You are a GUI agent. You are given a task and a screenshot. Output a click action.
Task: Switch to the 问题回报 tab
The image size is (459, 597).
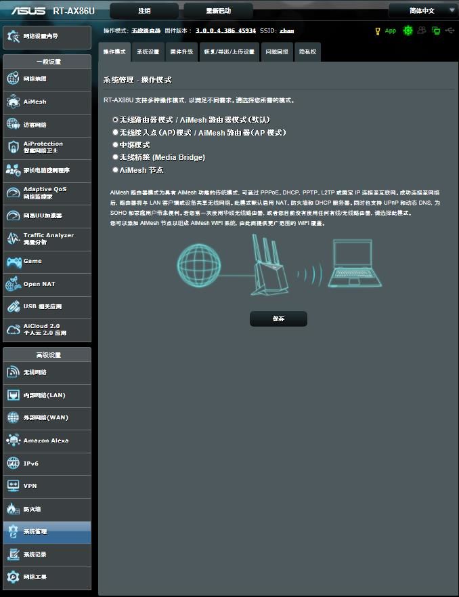point(277,52)
